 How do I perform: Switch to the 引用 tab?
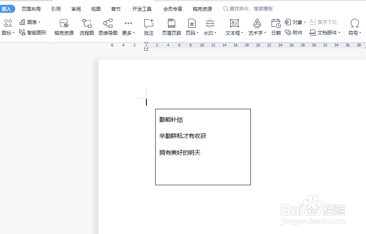click(56, 9)
